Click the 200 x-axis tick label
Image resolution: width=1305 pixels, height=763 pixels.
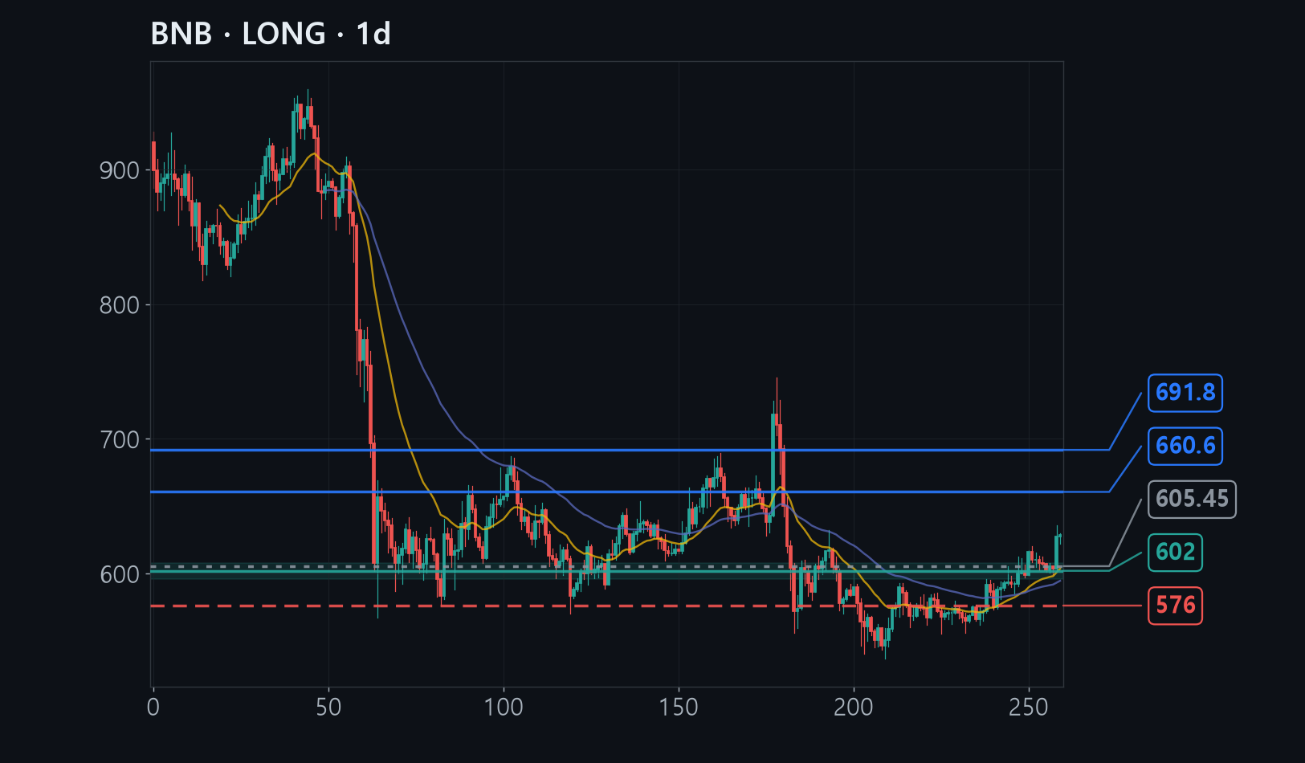pyautogui.click(x=854, y=708)
